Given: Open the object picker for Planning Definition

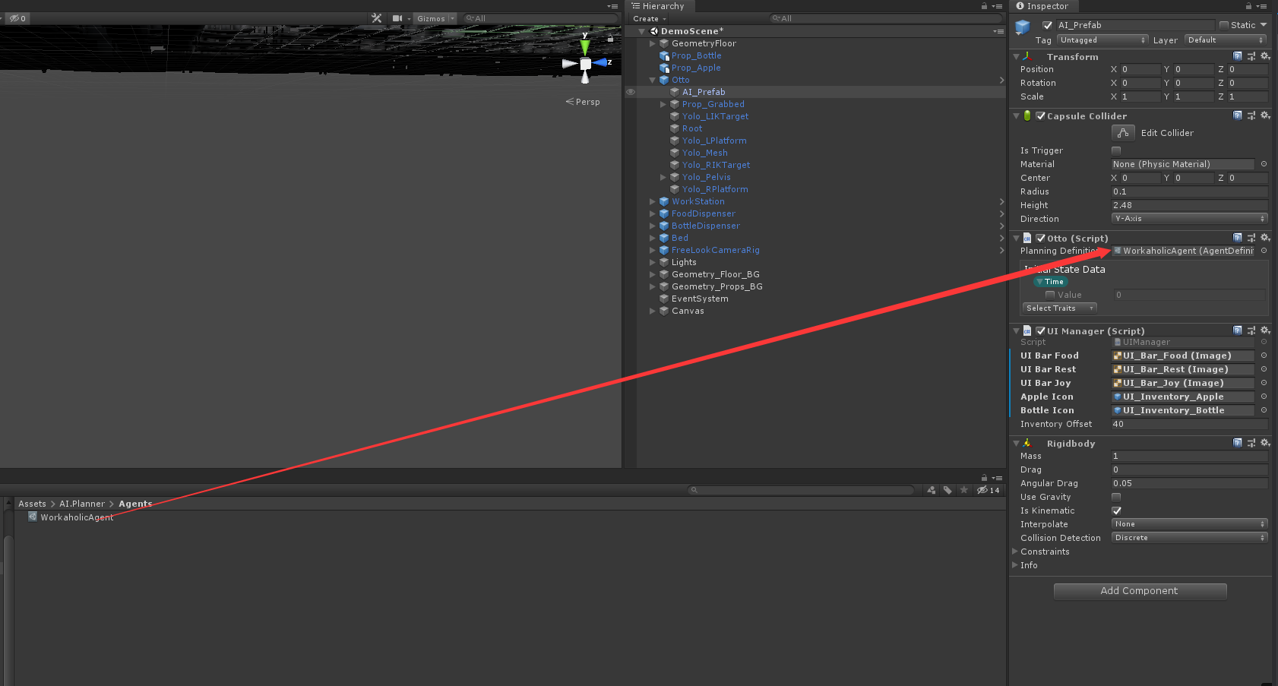Looking at the screenshot, I should tap(1264, 251).
